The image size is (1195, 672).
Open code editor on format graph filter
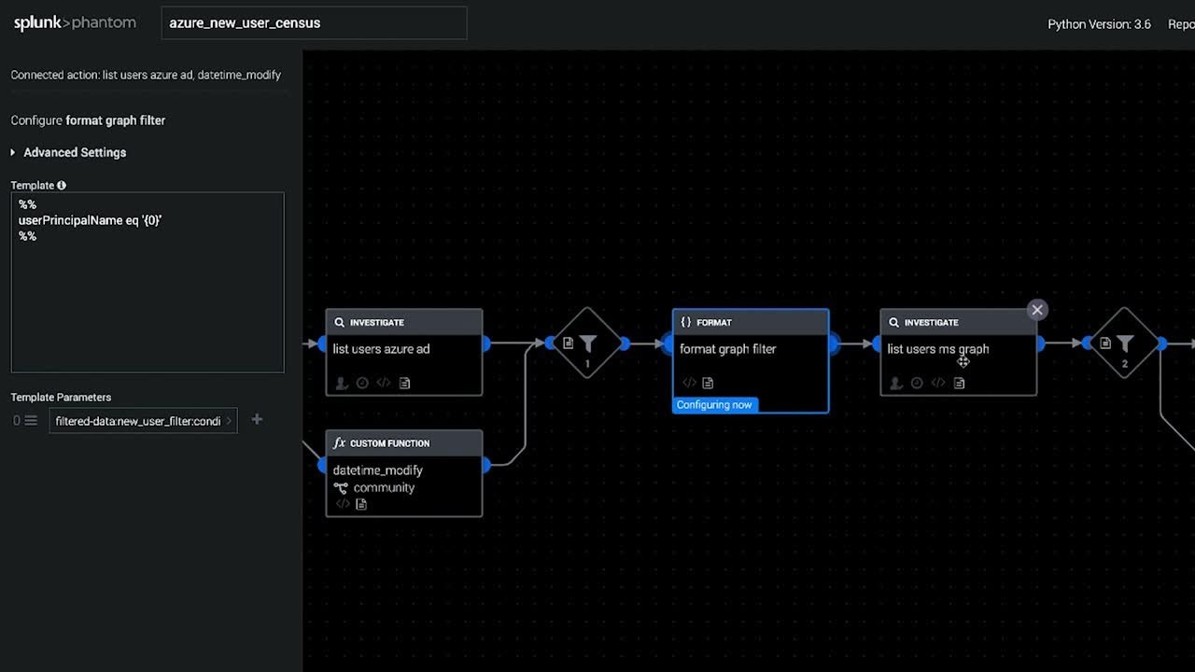[689, 383]
